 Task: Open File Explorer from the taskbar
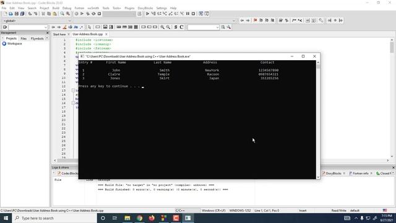[x=127, y=218]
